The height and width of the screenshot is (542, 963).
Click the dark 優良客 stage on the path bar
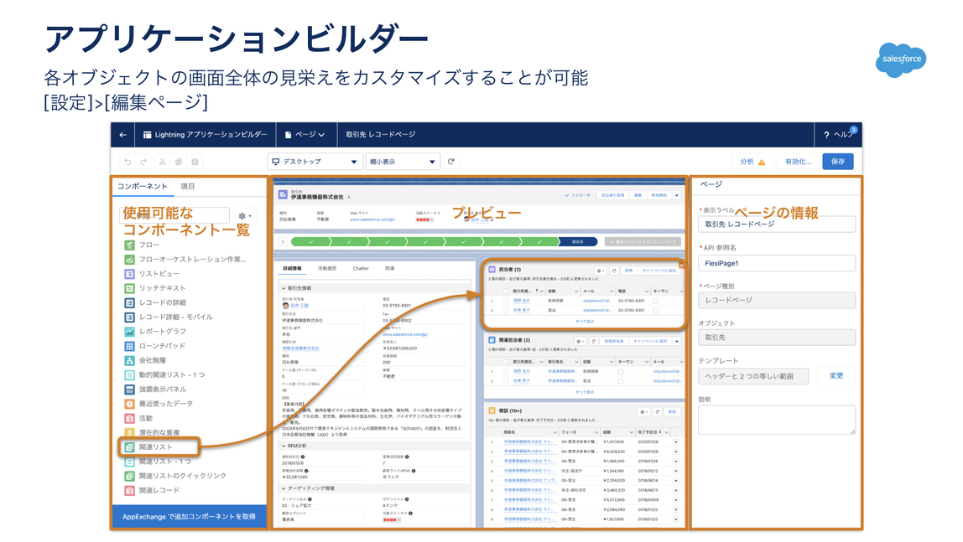[x=578, y=241]
